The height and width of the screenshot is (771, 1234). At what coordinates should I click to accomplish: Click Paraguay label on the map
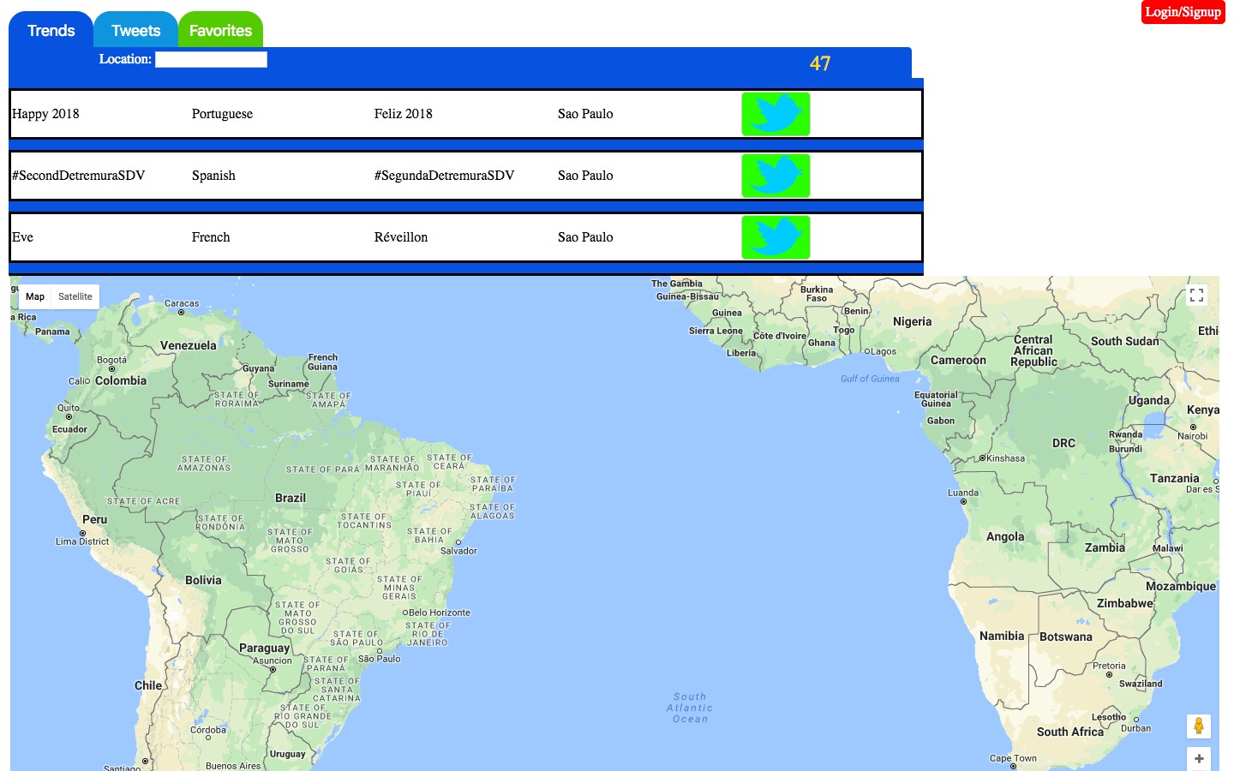point(264,648)
